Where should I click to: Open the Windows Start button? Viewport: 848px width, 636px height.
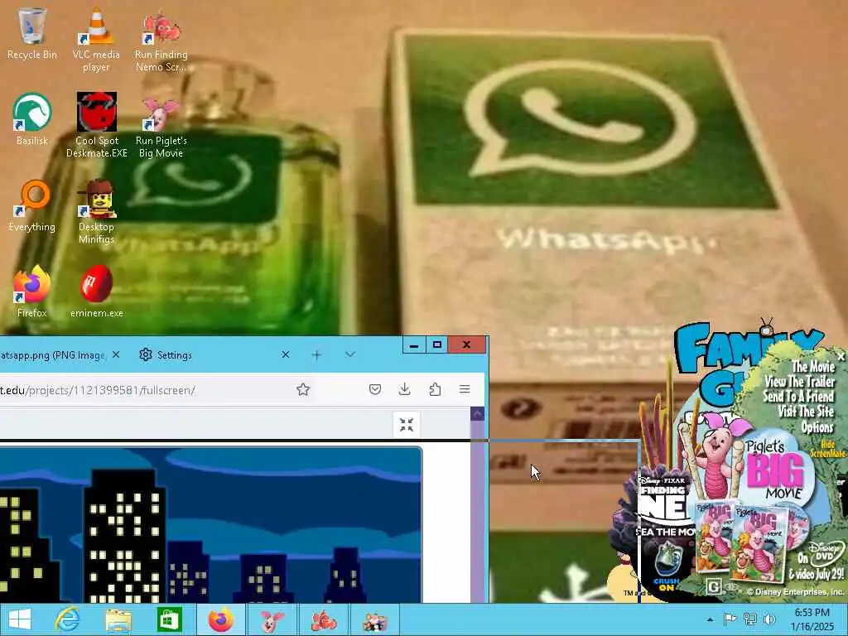pos(20,619)
